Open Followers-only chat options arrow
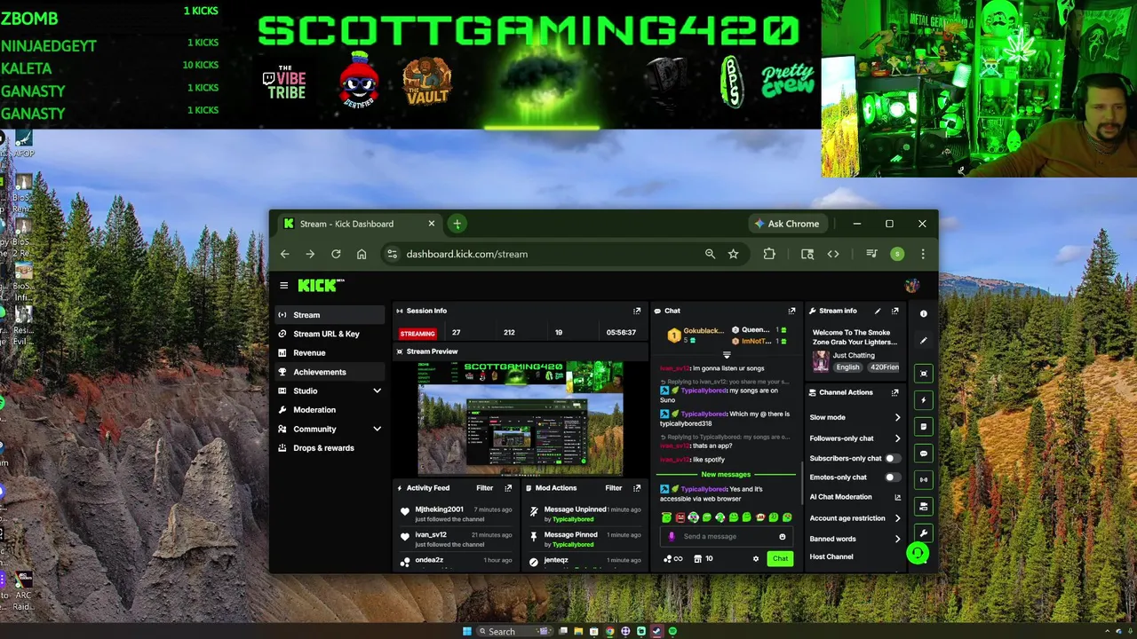The image size is (1137, 639). [x=897, y=438]
